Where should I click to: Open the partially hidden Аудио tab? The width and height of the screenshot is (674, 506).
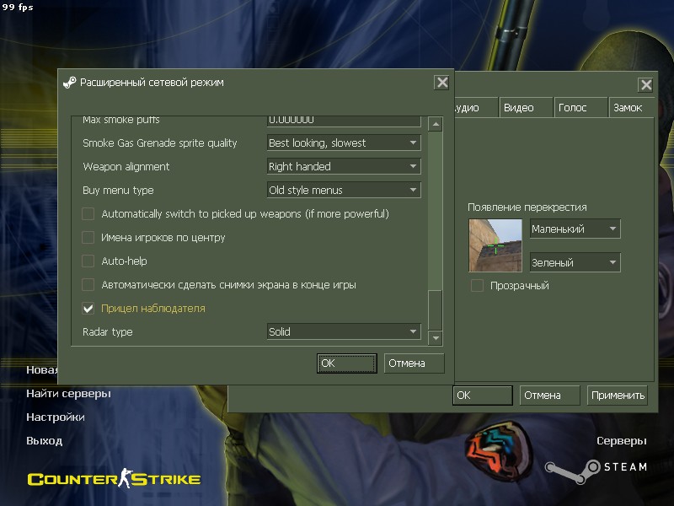tap(474, 108)
